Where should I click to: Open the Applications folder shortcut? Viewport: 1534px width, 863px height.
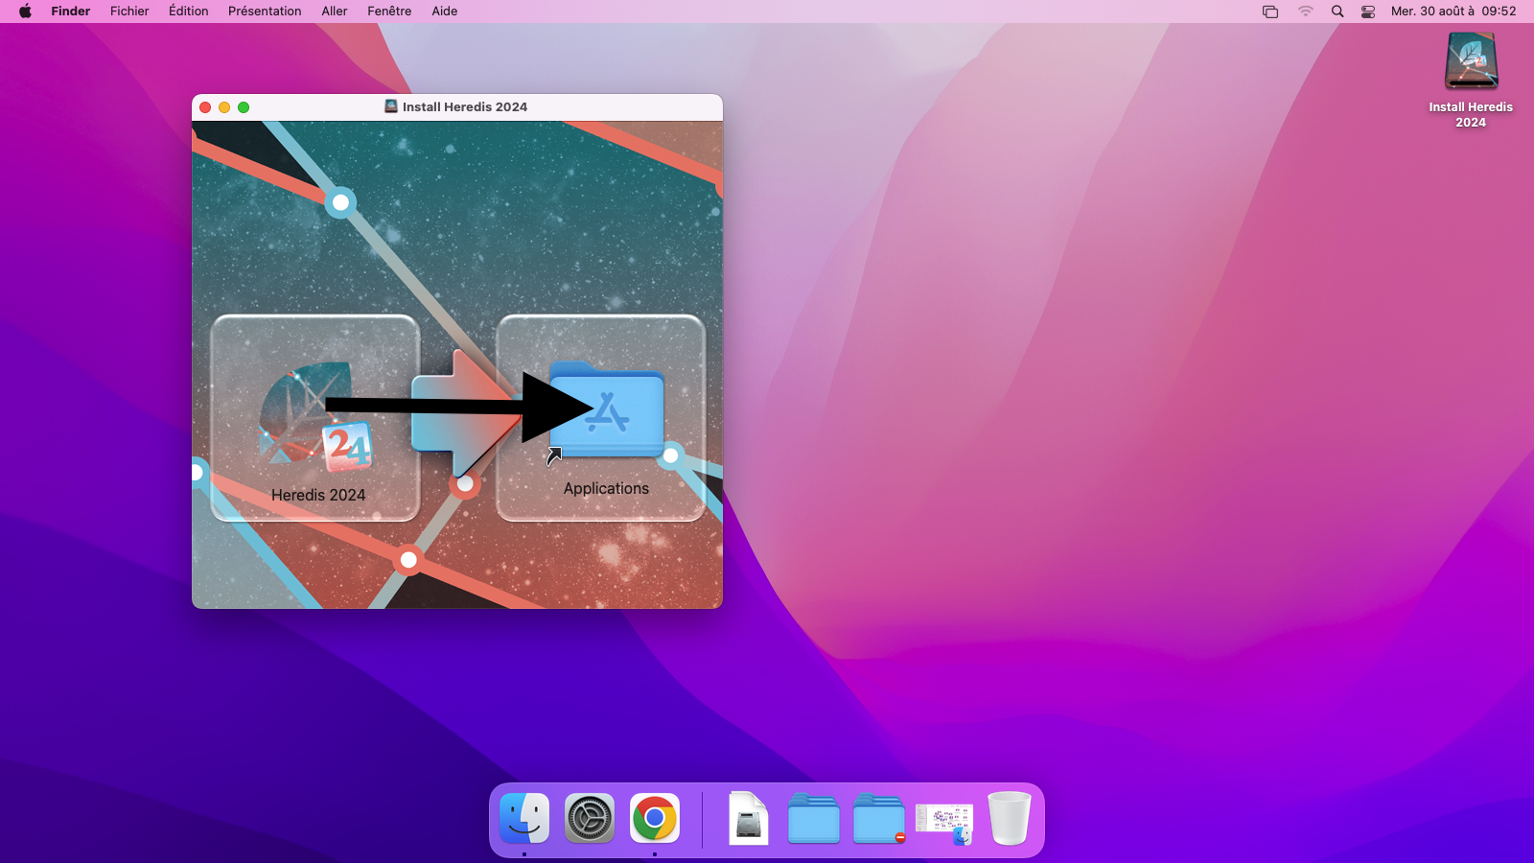coord(606,412)
